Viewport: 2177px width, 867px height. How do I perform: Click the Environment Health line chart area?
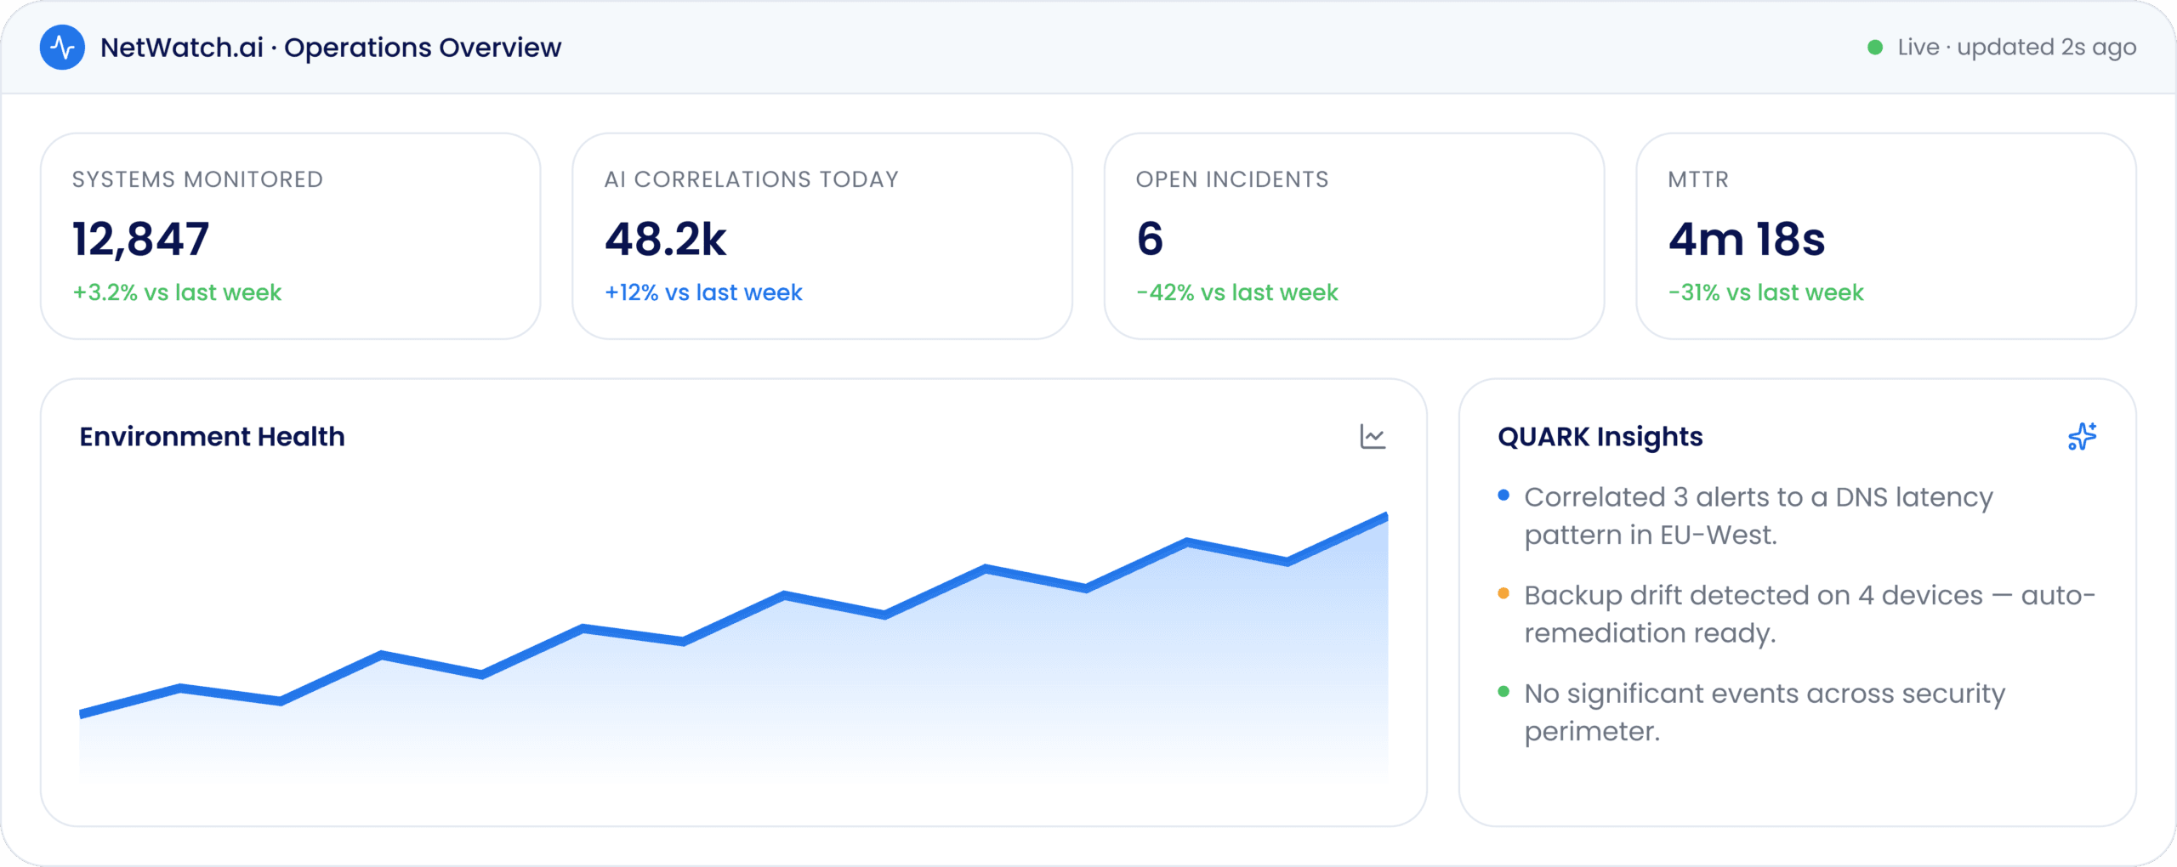(x=734, y=646)
